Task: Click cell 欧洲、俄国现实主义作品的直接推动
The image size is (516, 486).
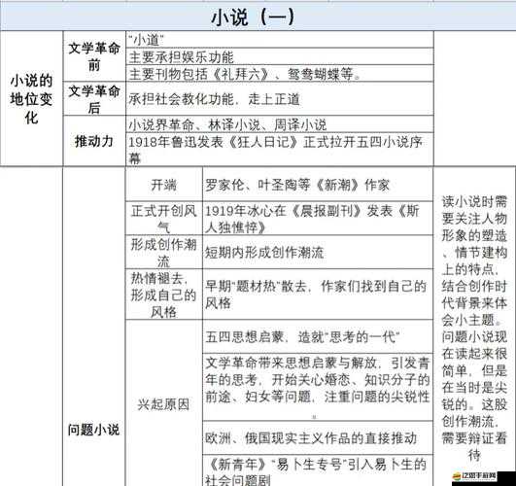Action: [318, 438]
